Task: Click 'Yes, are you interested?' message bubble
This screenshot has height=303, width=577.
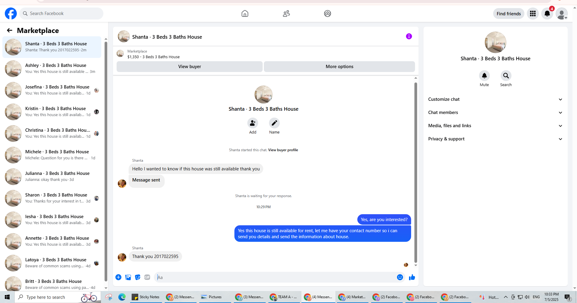Action: (x=384, y=220)
